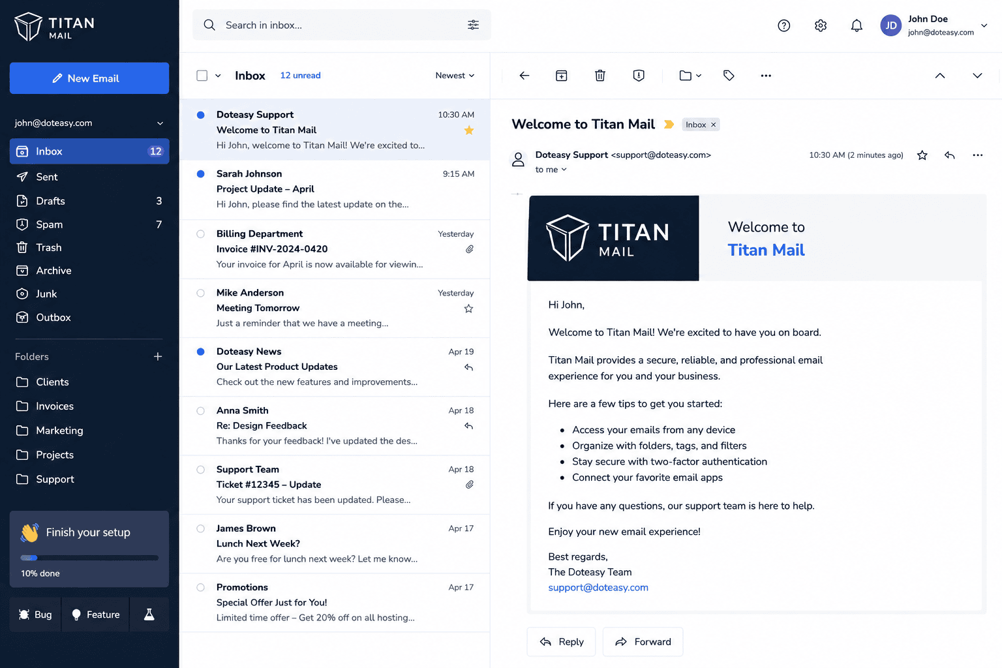Click the Titan Mail logo in sidebar

(x=55, y=26)
